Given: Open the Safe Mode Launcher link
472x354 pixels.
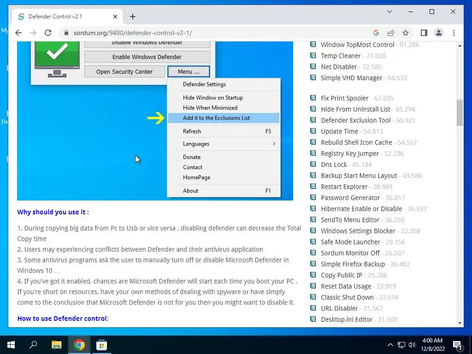Looking at the screenshot, I should (350, 242).
